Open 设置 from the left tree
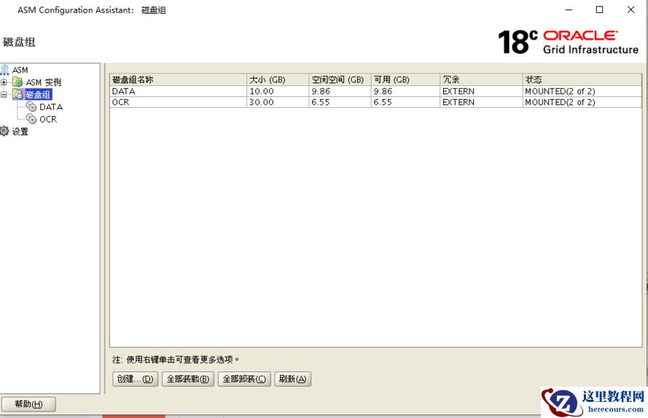 tap(20, 131)
